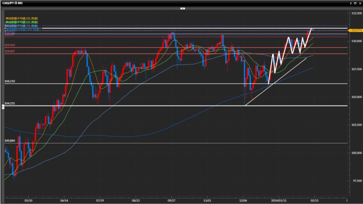This screenshot has height=204, width=363.
Task: Select the horizontal line at 106.210
Action: pyautogui.click(x=142, y=84)
